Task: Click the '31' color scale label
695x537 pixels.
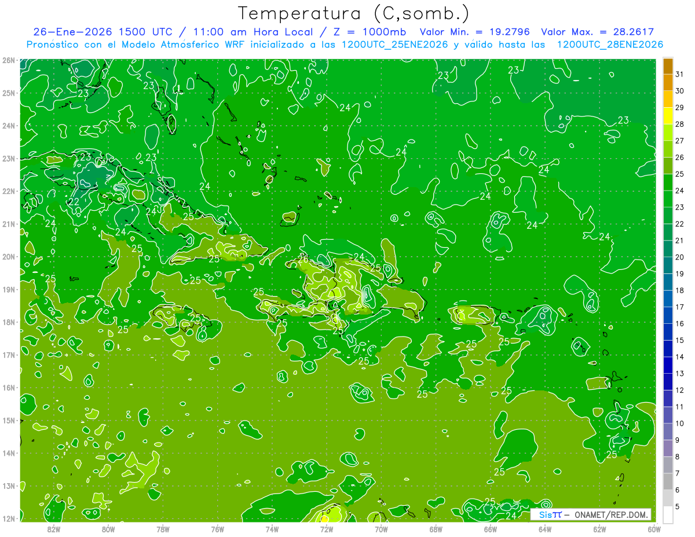Action: 679,74
